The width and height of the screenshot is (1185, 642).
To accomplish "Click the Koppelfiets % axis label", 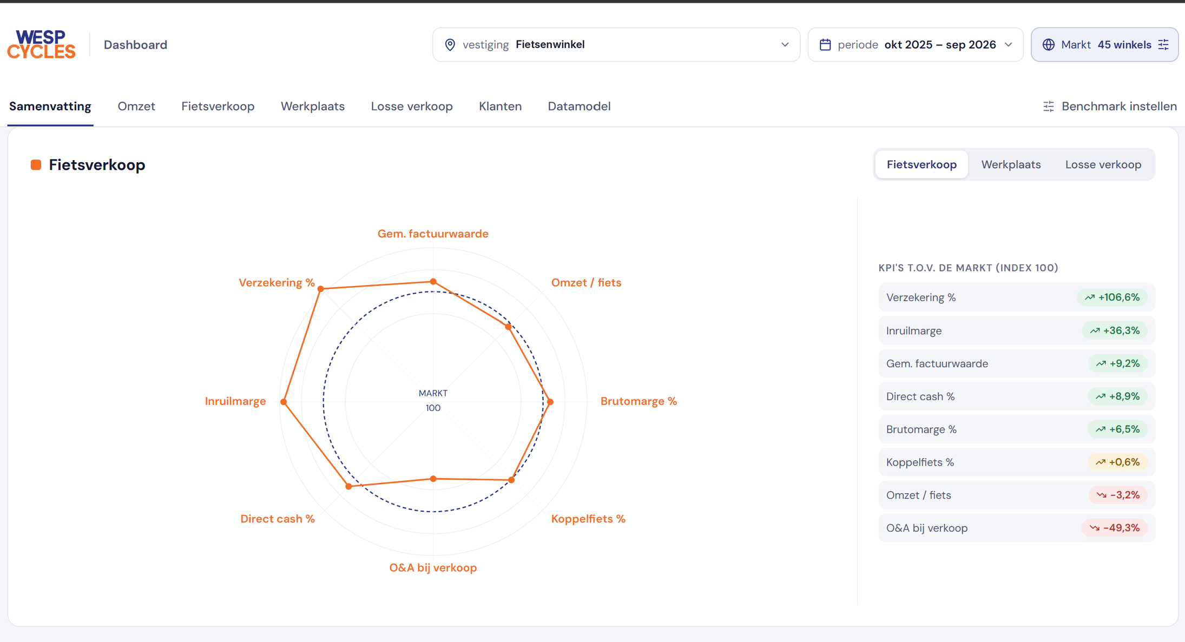I will coord(588,519).
